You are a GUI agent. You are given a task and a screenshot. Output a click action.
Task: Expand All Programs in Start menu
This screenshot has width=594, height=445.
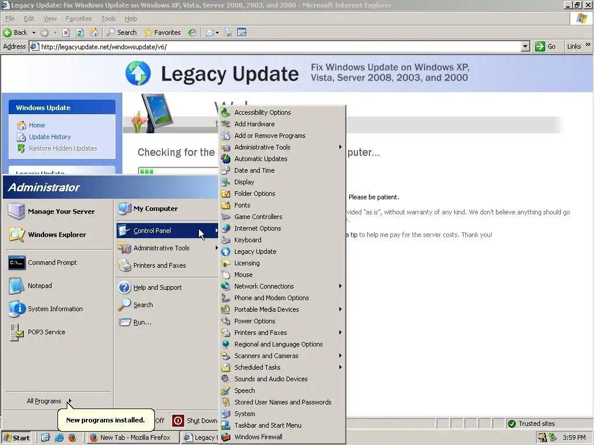[x=49, y=401]
